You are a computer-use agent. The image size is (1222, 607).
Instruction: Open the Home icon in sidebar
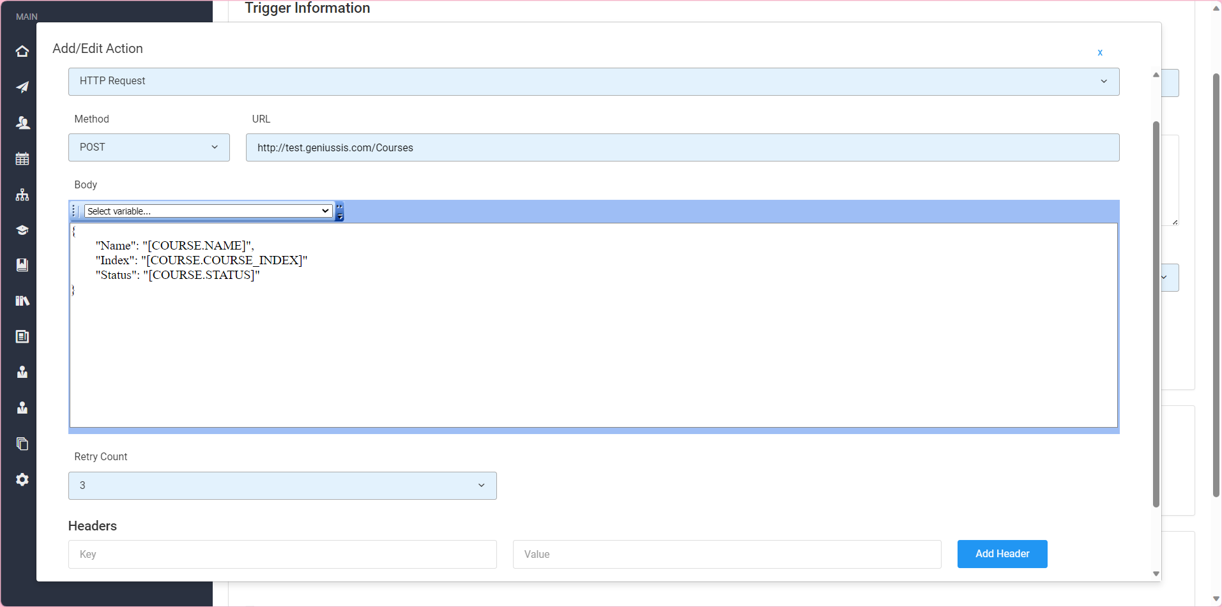click(x=22, y=51)
